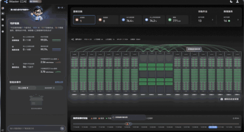Click the orange fault icon in the first card
The height and width of the screenshot is (132, 244).
pos(77,20)
